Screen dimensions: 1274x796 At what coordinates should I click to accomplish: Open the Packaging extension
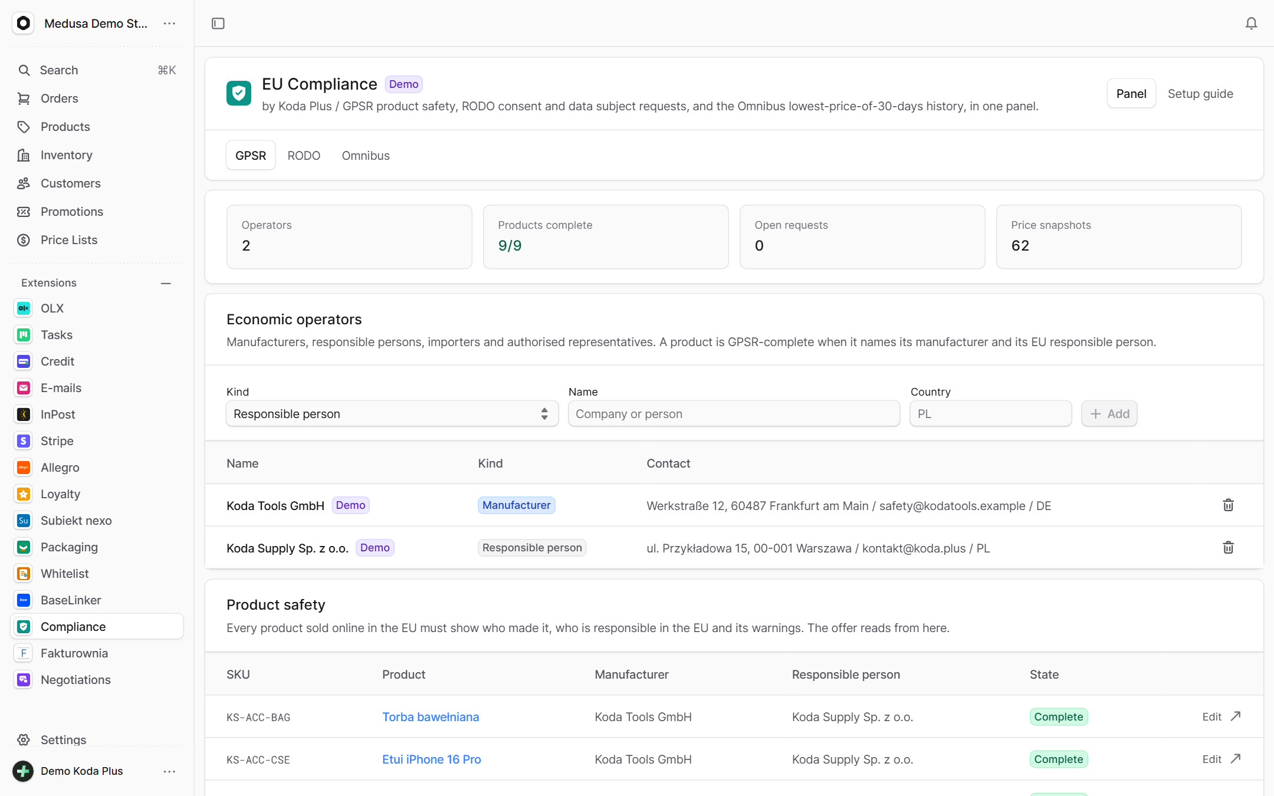pos(97,547)
